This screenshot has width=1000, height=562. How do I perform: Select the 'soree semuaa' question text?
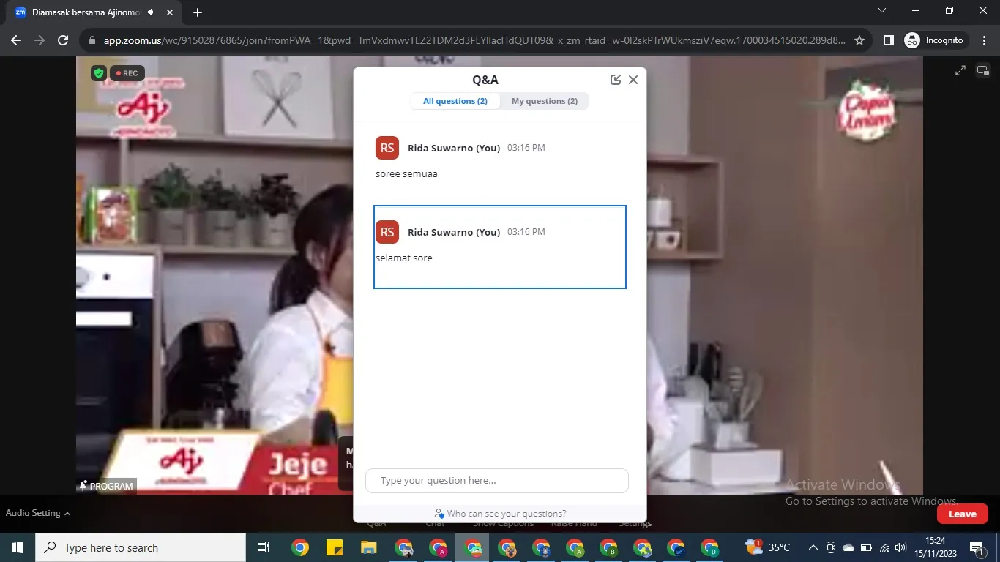click(406, 174)
